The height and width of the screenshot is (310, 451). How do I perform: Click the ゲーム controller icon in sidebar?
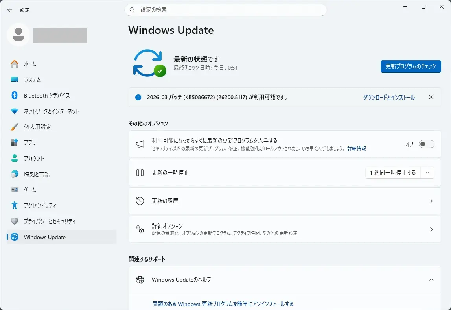coord(15,190)
